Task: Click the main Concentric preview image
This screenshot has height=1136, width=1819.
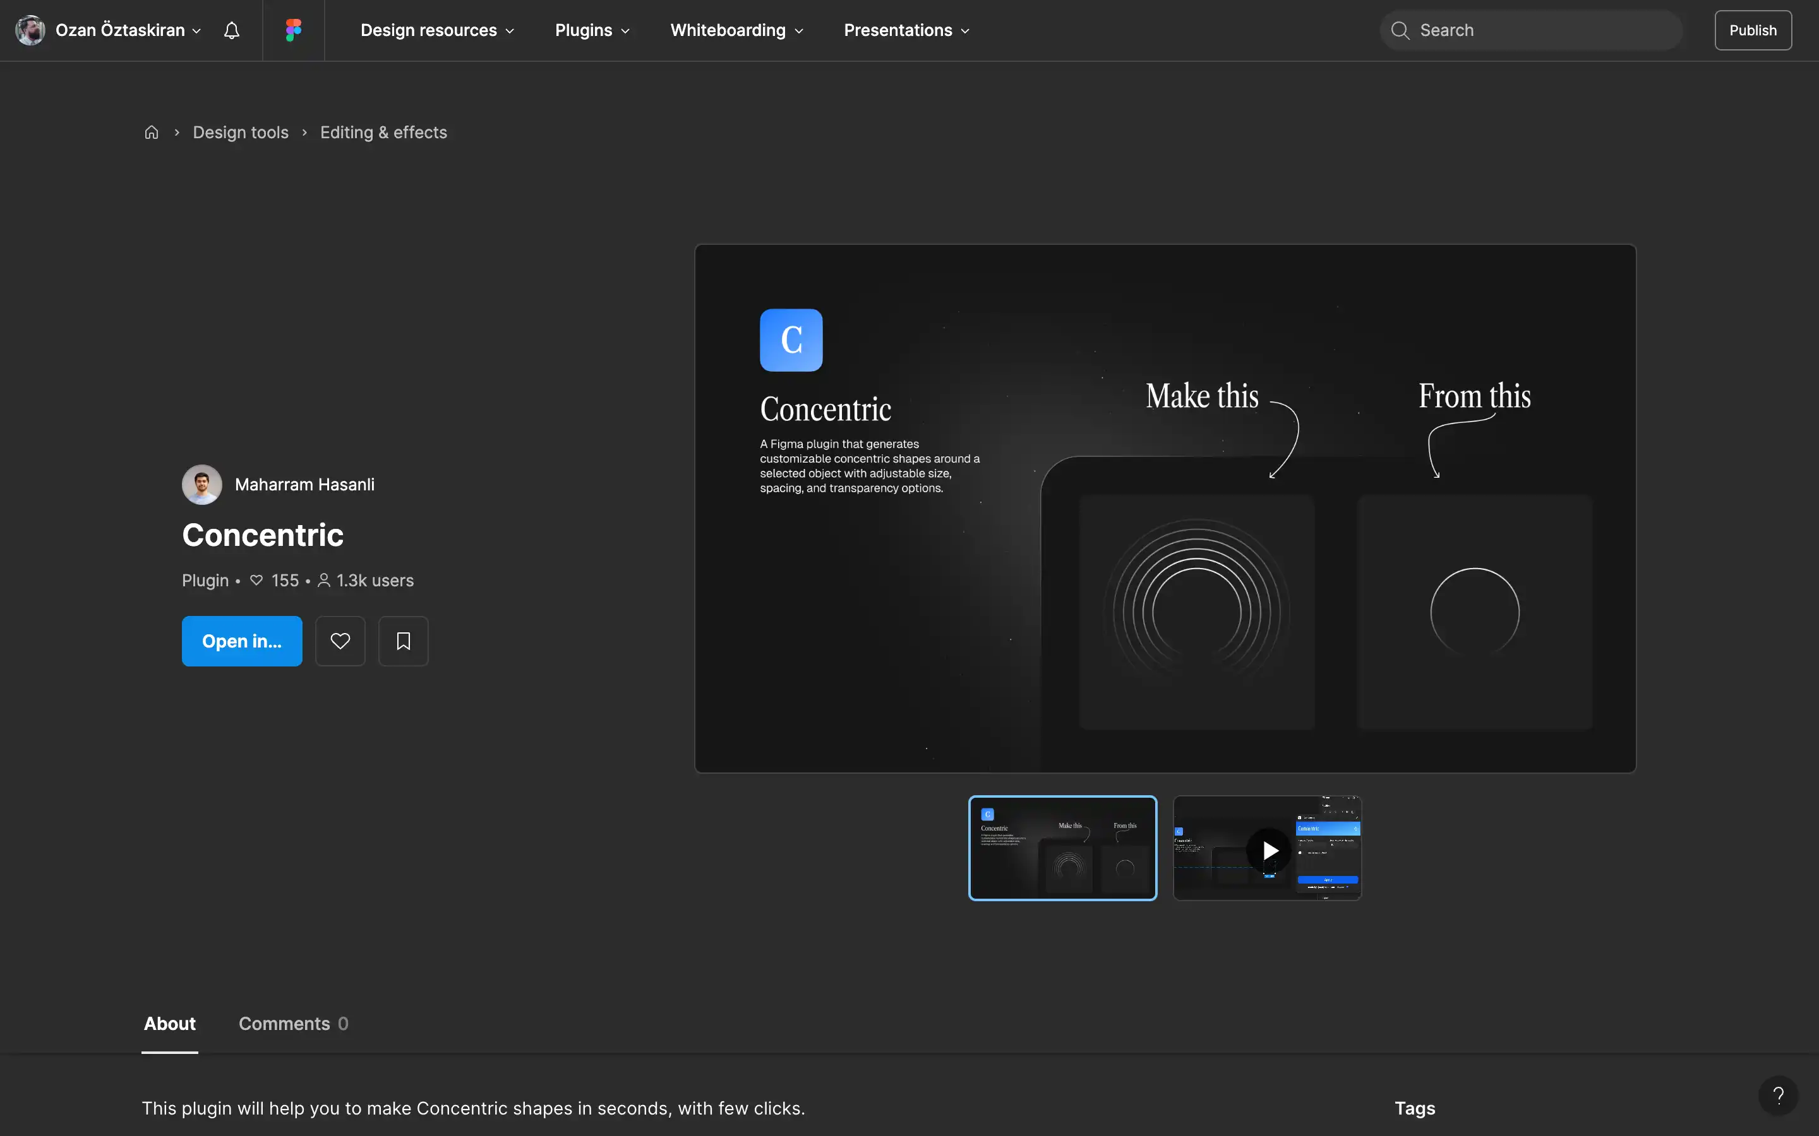Action: tap(1165, 509)
